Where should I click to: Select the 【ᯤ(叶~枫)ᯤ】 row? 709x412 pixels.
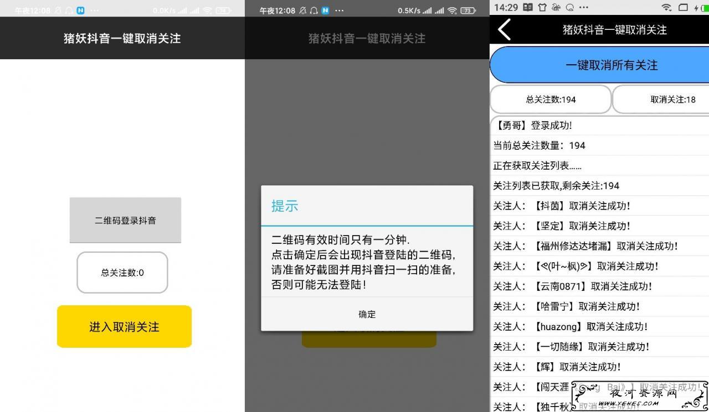(600, 266)
